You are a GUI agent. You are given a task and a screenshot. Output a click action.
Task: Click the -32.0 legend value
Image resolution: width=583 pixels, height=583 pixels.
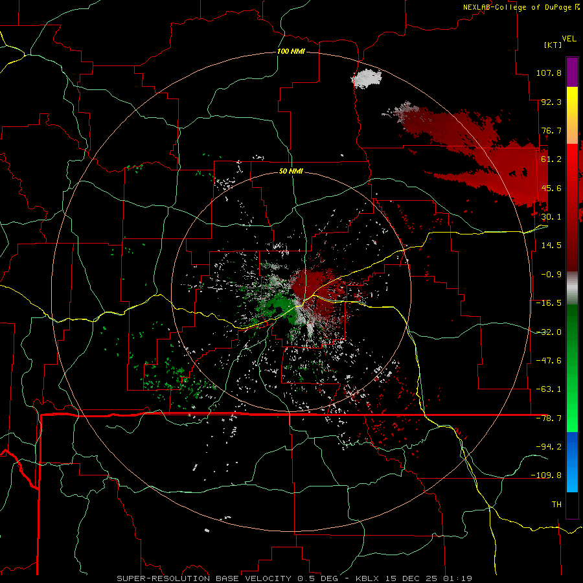[x=549, y=332]
